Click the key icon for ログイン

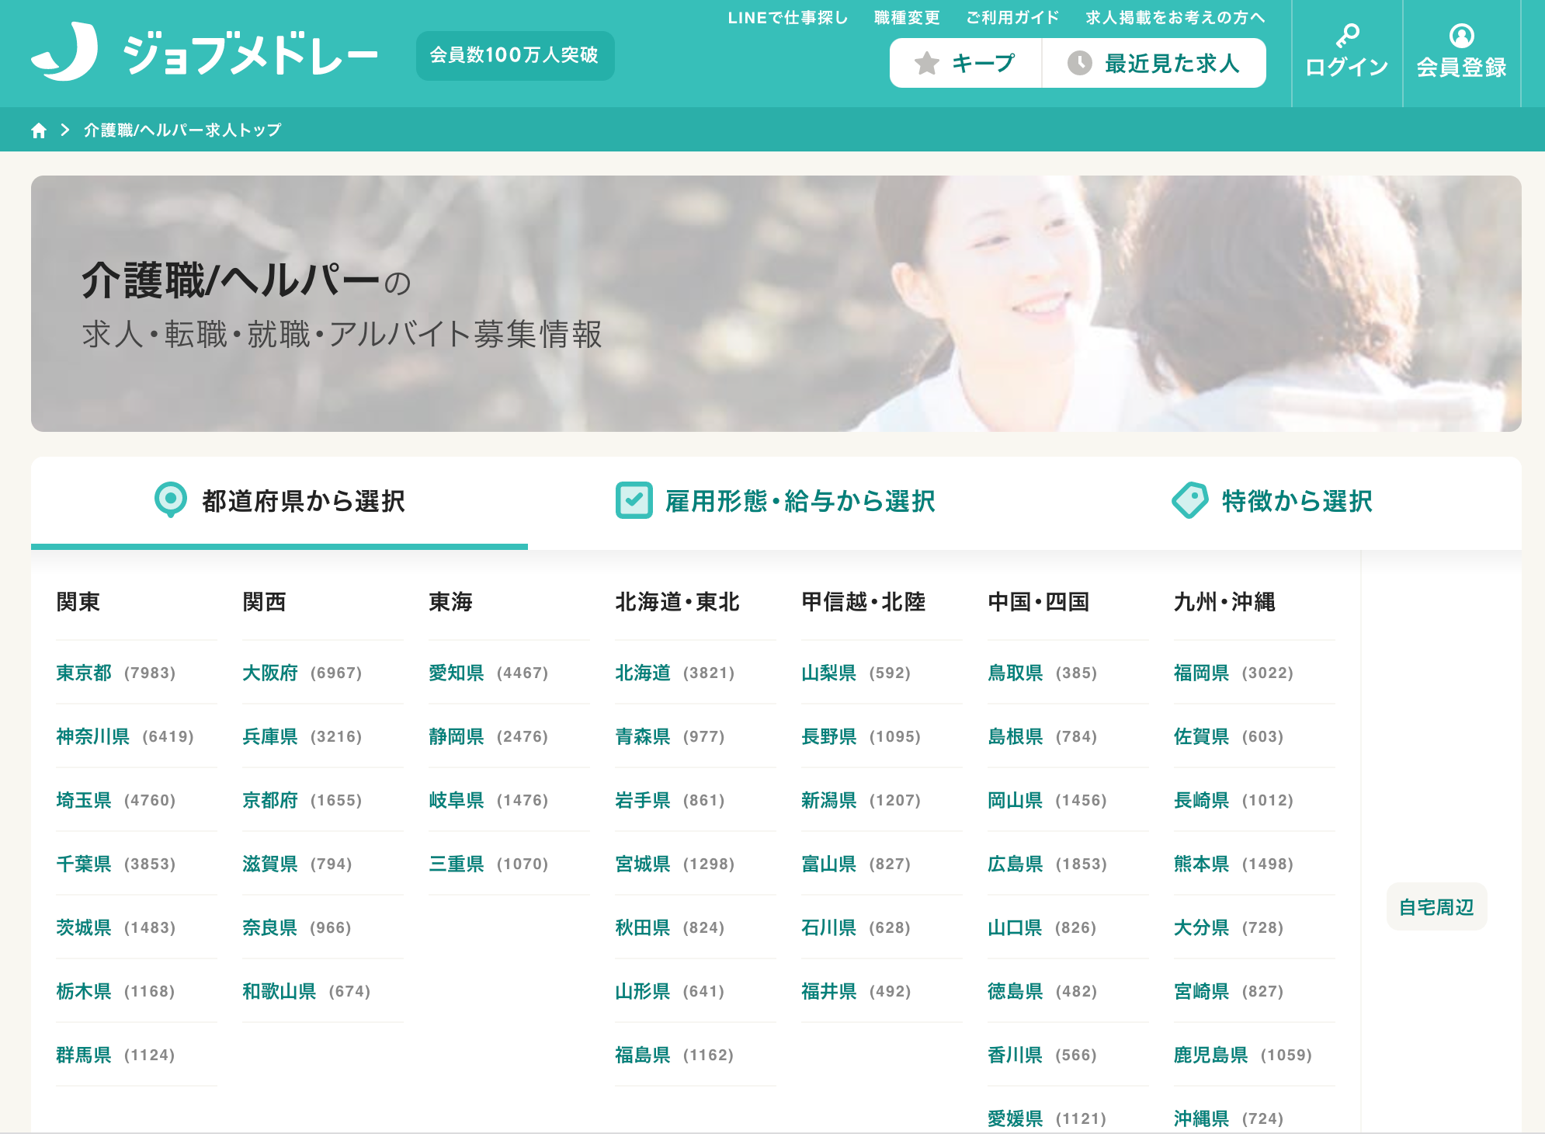coord(1347,35)
